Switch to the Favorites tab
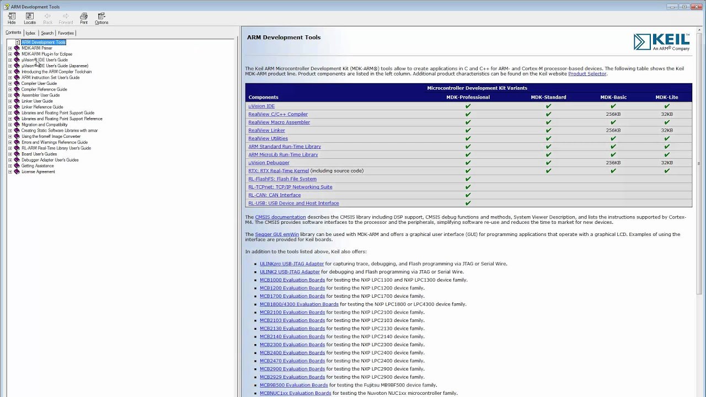This screenshot has width=706, height=397. pos(66,33)
